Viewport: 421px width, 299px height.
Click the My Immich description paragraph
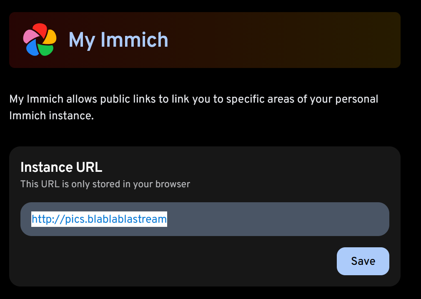point(194,99)
